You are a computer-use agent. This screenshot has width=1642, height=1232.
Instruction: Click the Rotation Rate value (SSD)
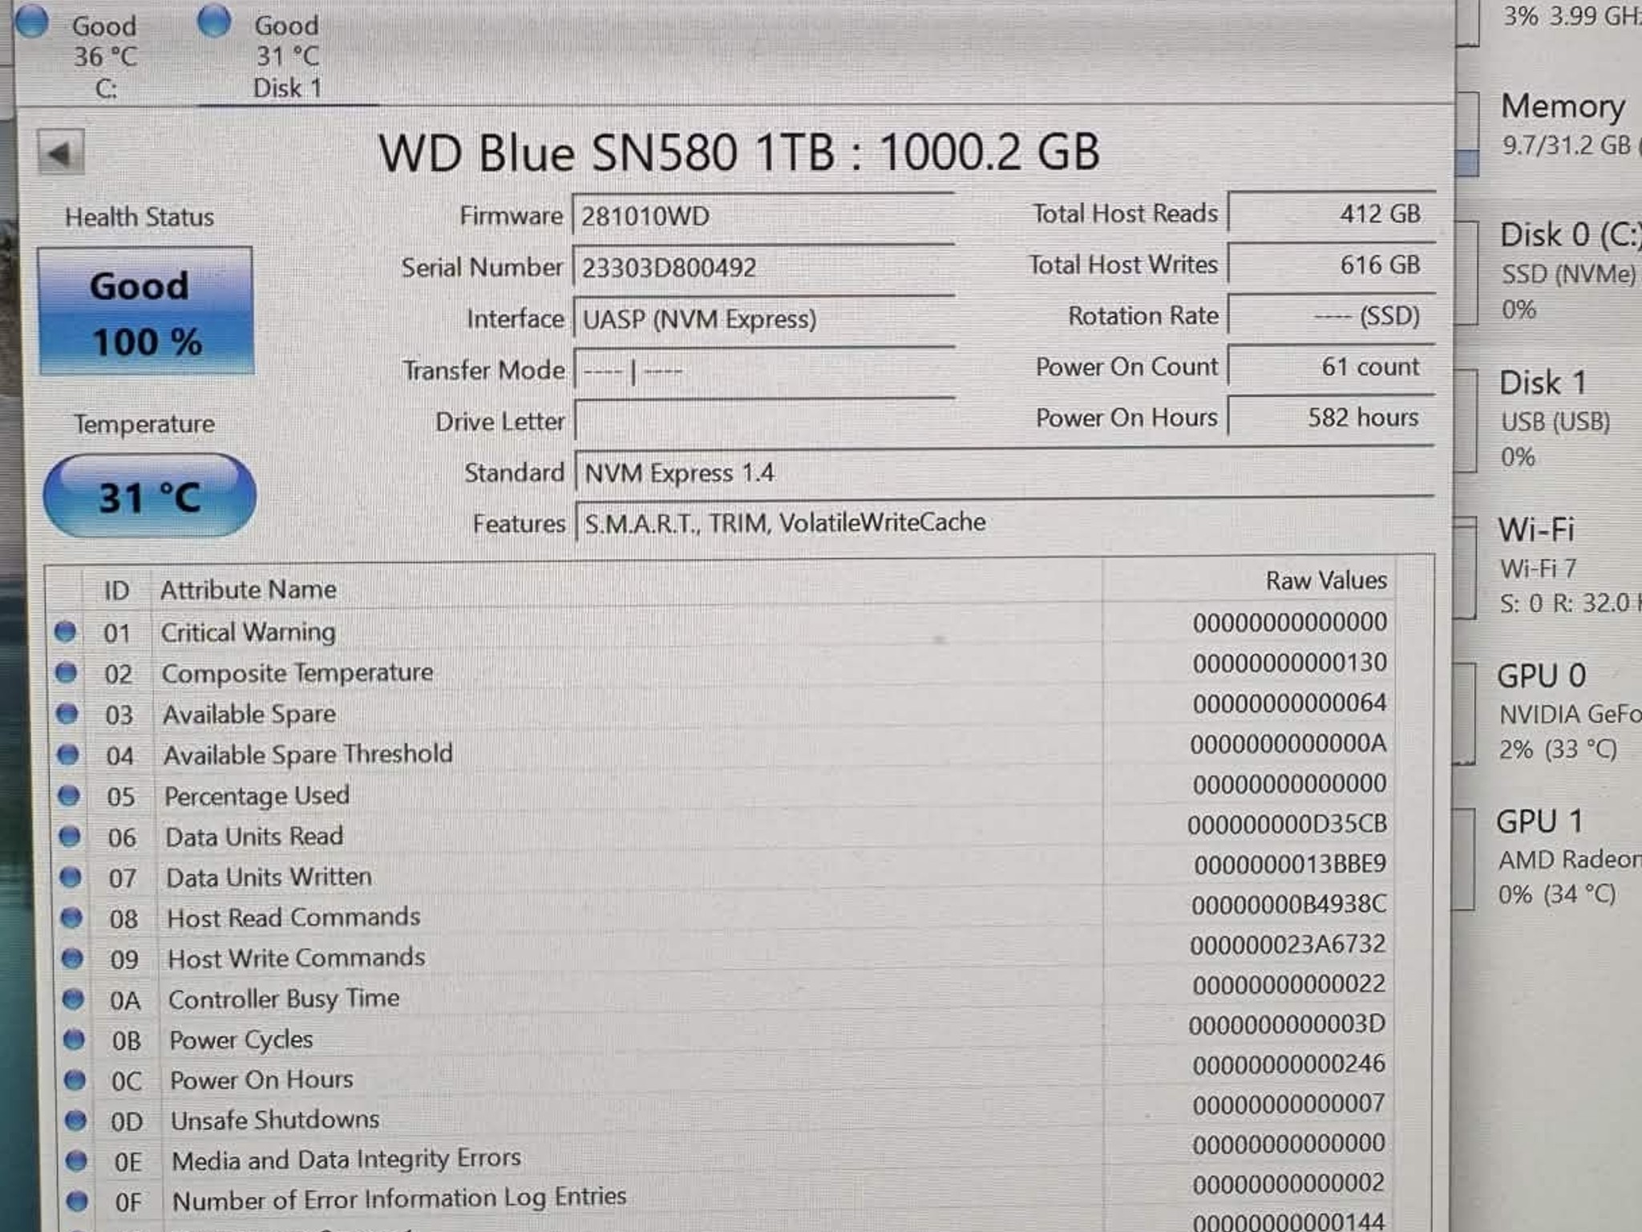click(1331, 315)
